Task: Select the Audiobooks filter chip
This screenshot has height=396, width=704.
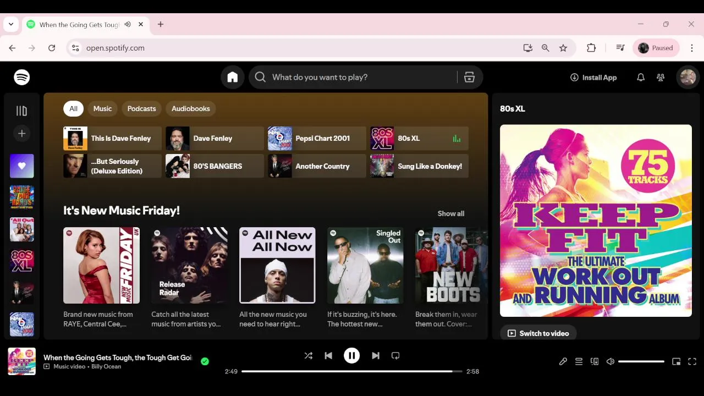Action: click(191, 109)
